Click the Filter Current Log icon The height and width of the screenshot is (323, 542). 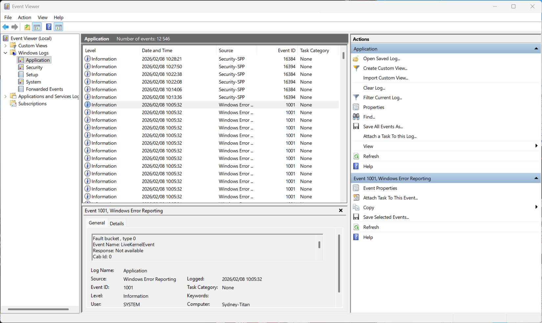[x=356, y=97]
